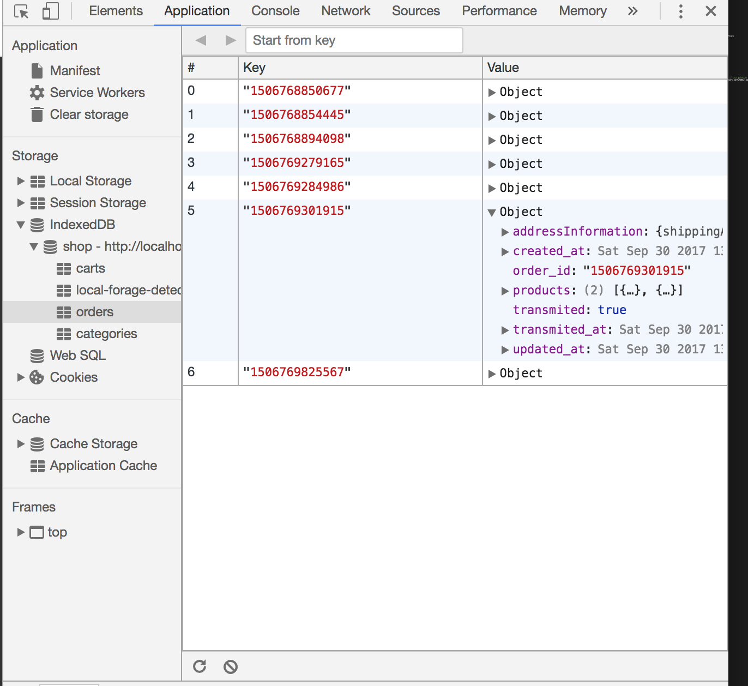Collapse the IndexedDB tree node
748x686 pixels.
(21, 225)
